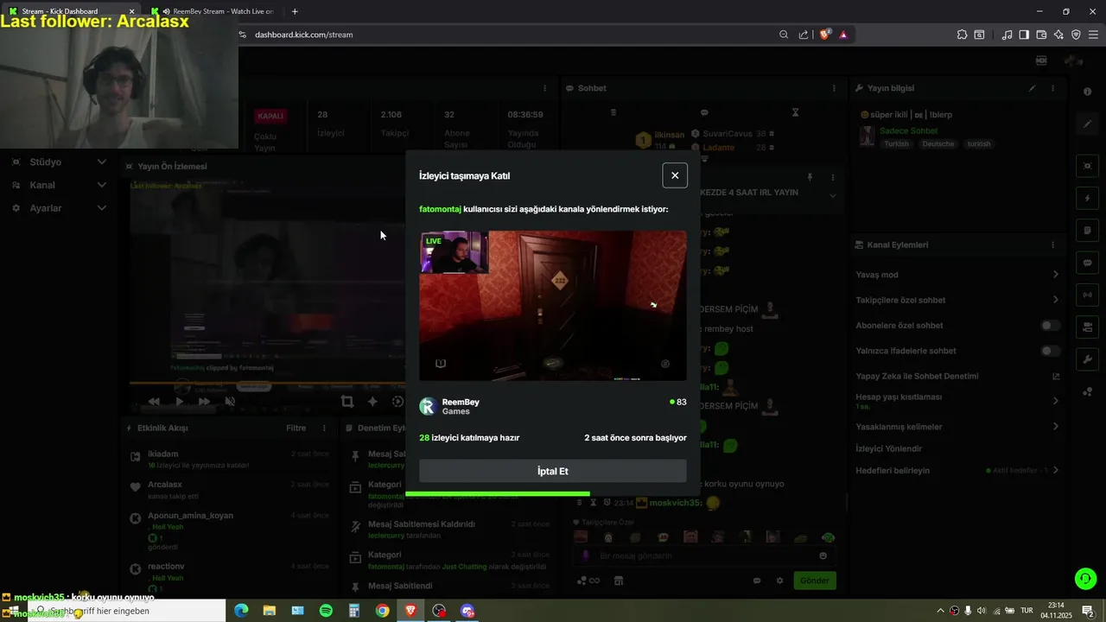Switch to ReemBey Stream browser tab

tap(214, 11)
